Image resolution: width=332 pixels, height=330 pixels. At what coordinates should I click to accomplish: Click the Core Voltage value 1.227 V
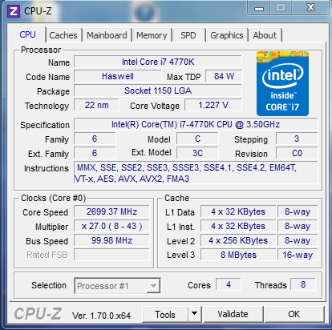[x=213, y=105]
